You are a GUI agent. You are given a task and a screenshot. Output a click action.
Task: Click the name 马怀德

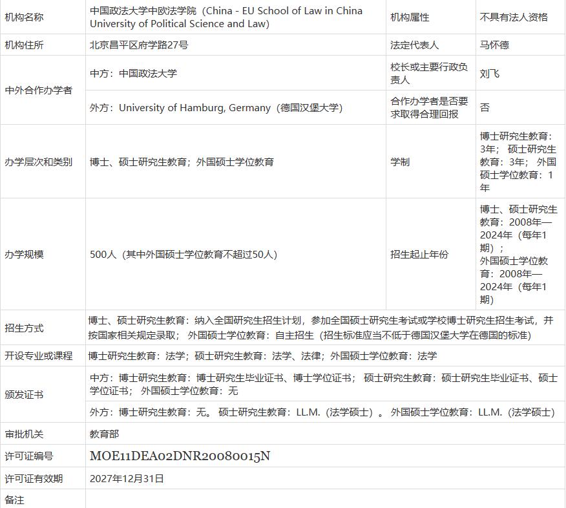click(494, 45)
